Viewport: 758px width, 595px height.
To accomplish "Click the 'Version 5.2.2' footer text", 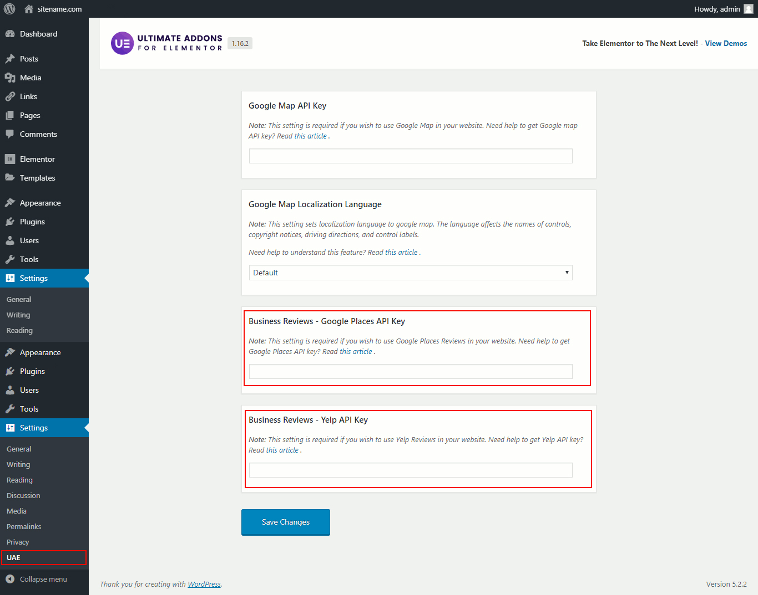I will 726,584.
